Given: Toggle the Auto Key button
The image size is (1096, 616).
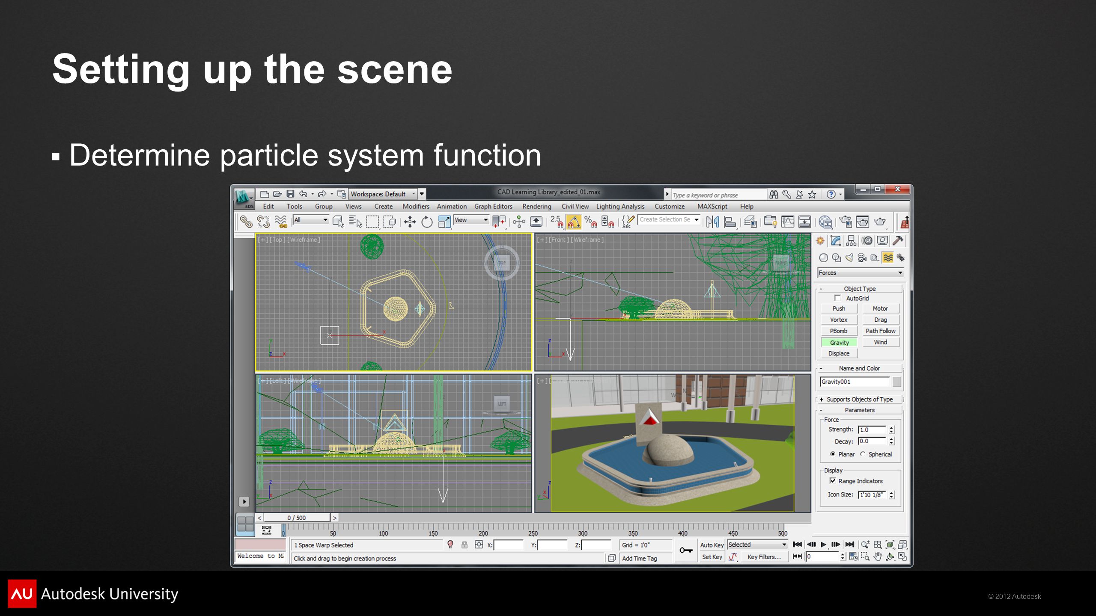Looking at the screenshot, I should click(x=712, y=545).
